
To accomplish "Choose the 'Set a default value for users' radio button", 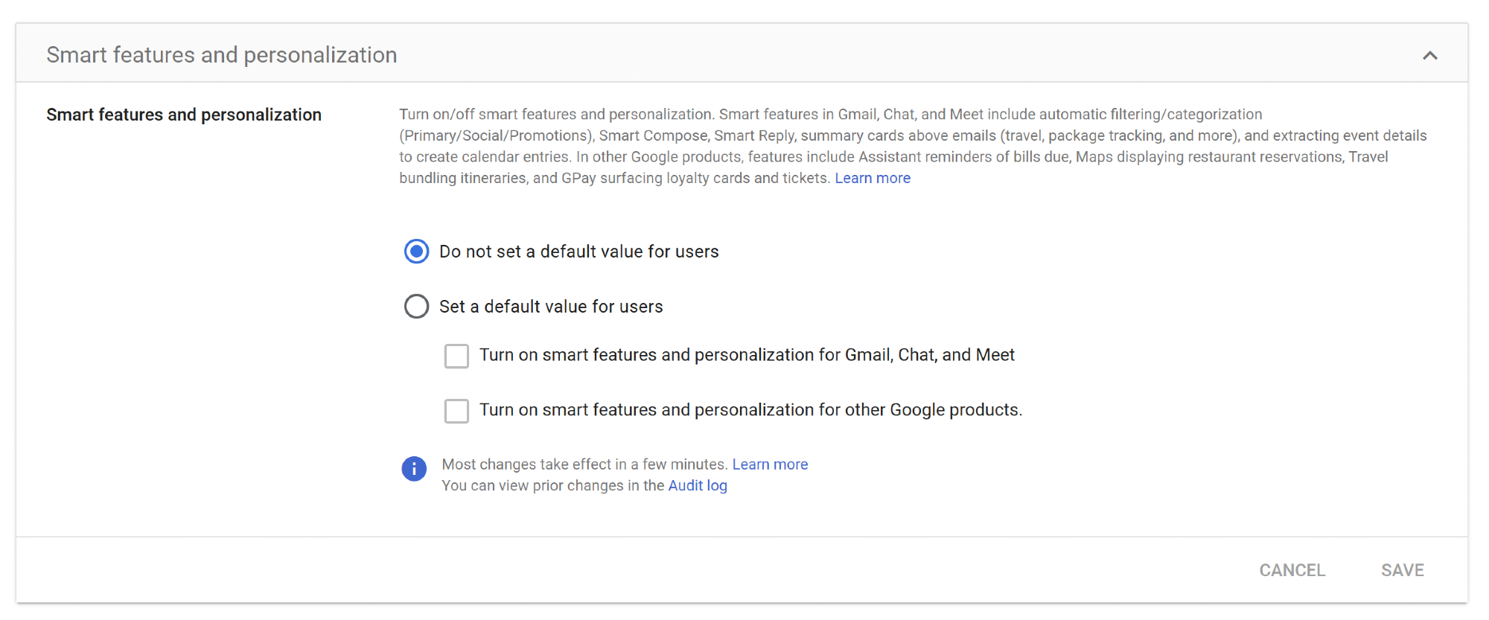I will click(x=416, y=307).
